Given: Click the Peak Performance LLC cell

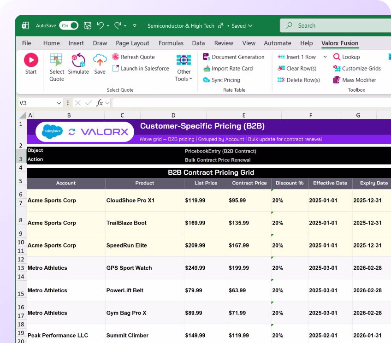Looking at the screenshot, I should (66, 335).
